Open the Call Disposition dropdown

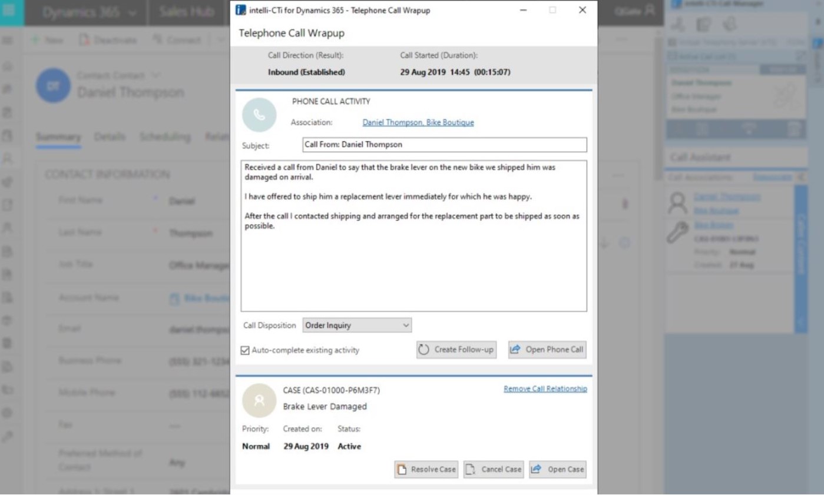357,325
